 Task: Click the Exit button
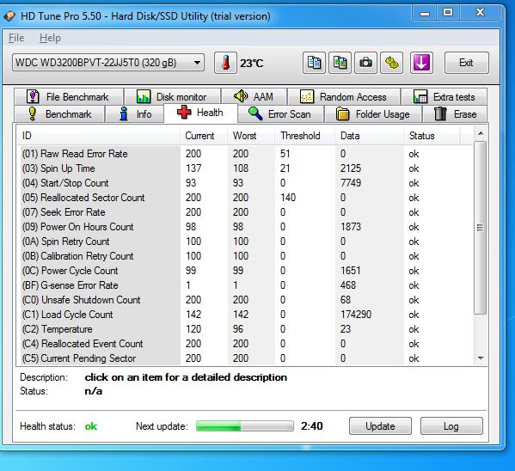tap(466, 63)
